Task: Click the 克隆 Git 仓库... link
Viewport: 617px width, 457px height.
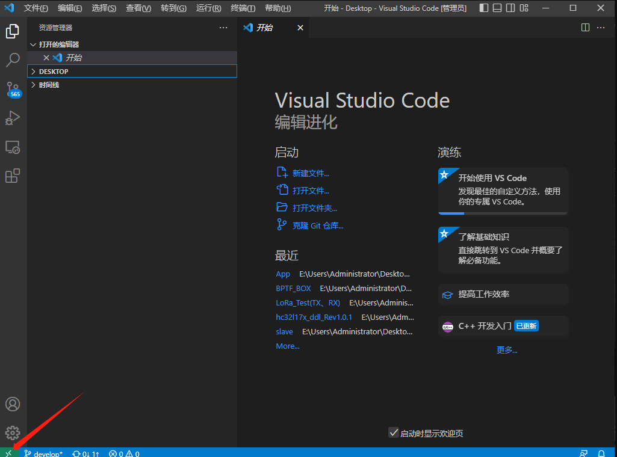Action: coord(318,225)
